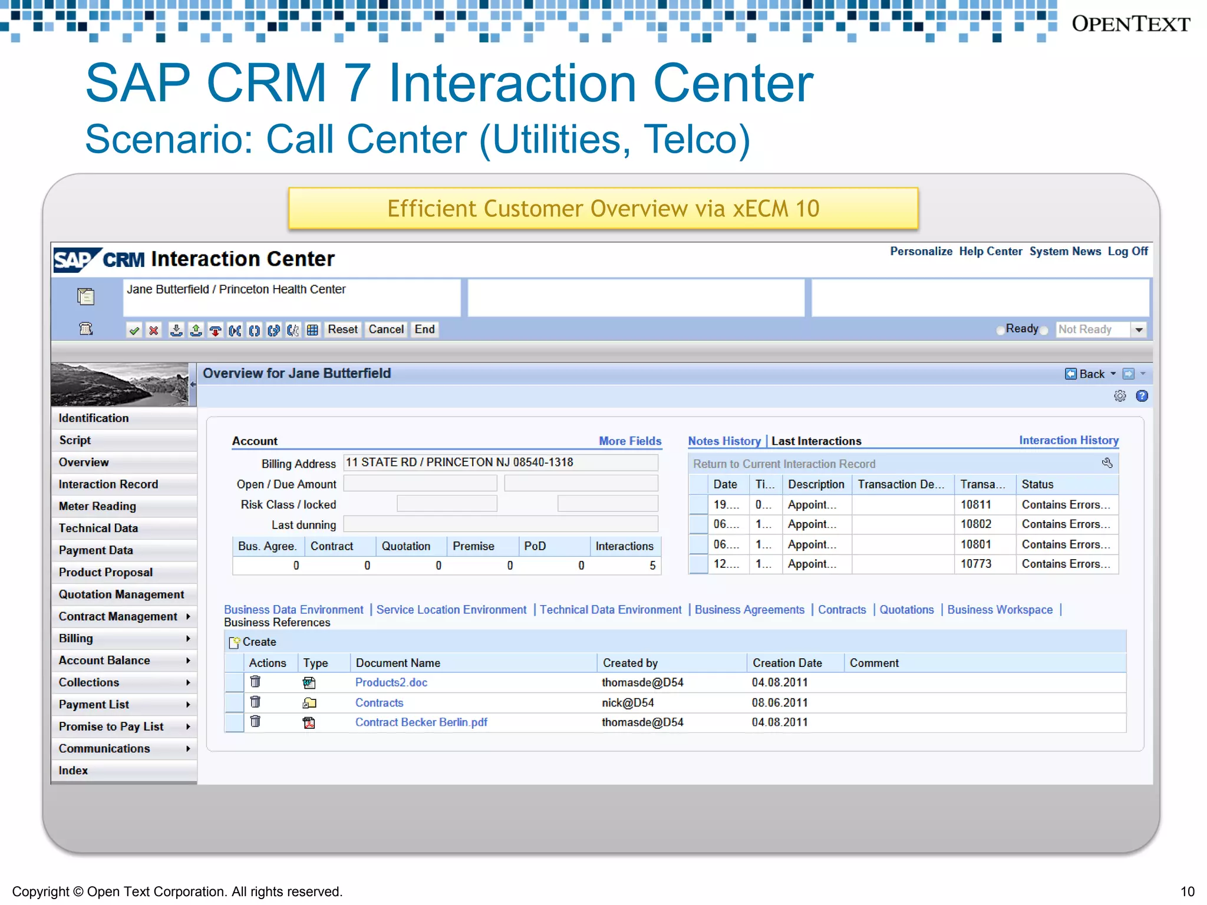
Task: Click the wrench icon in Last Interactions
Action: 1107,463
